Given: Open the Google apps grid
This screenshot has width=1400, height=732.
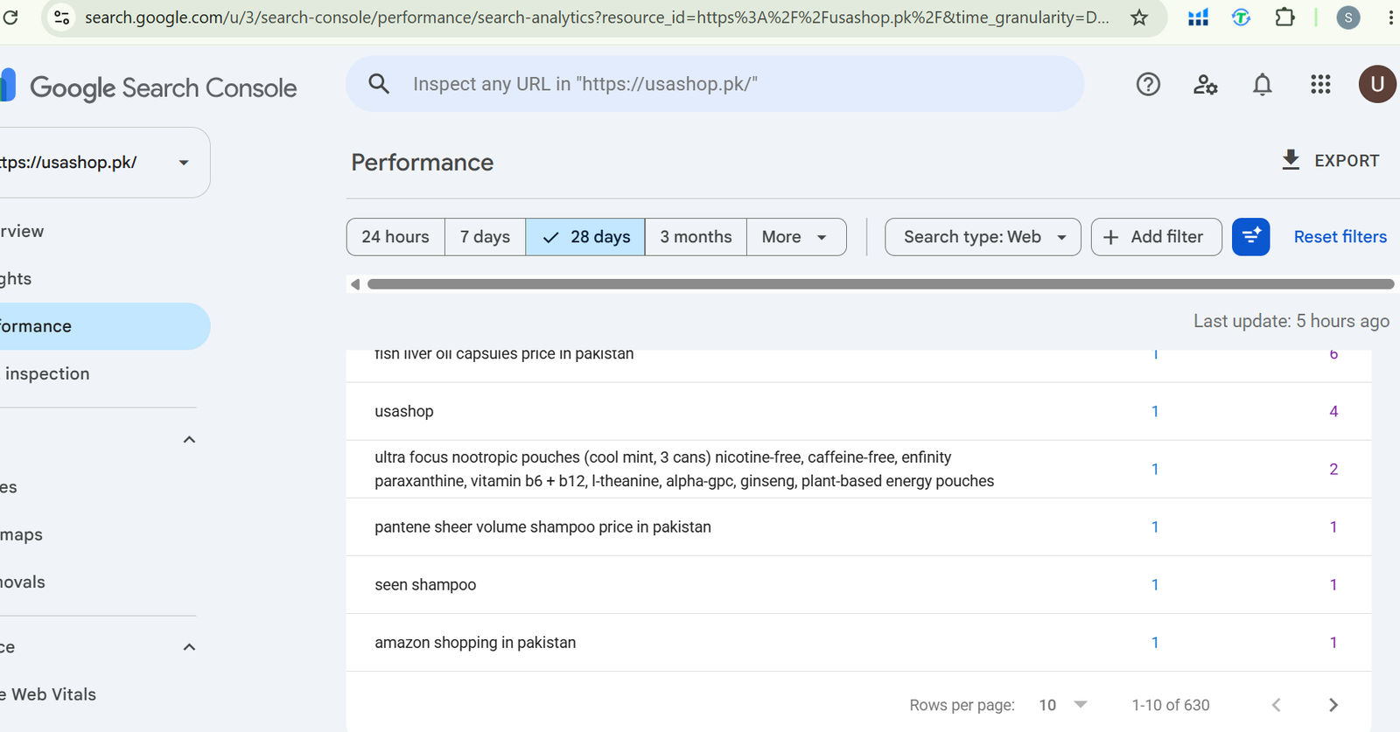Looking at the screenshot, I should [x=1320, y=84].
